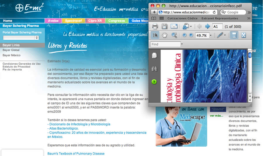Open the Extranet Representantes bookmark
Image resolution: width=263 pixels, height=156 pixels.
click(220, 18)
